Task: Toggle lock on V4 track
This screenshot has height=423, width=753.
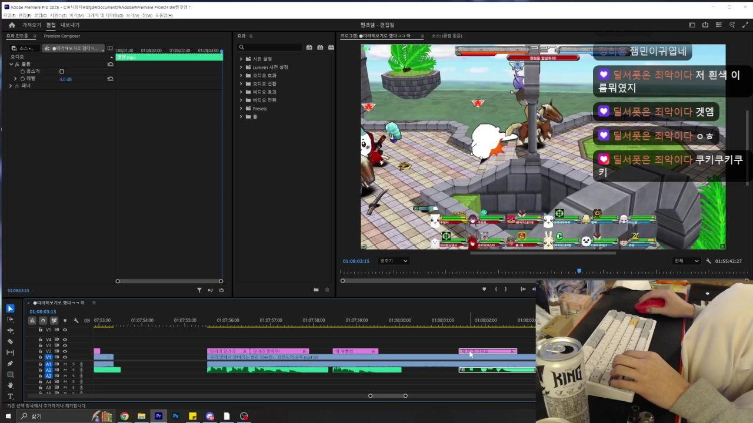Action: tap(41, 340)
